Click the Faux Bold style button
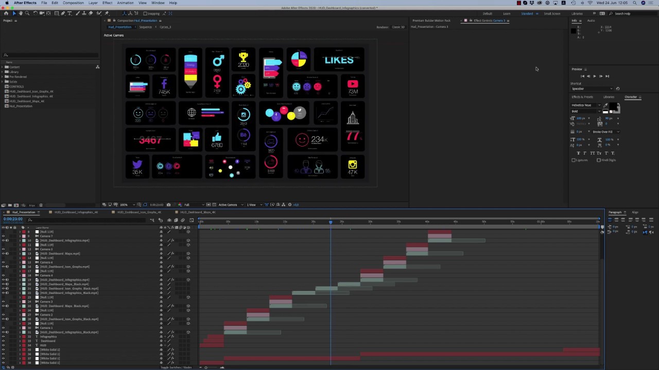The image size is (659, 370). click(578, 153)
